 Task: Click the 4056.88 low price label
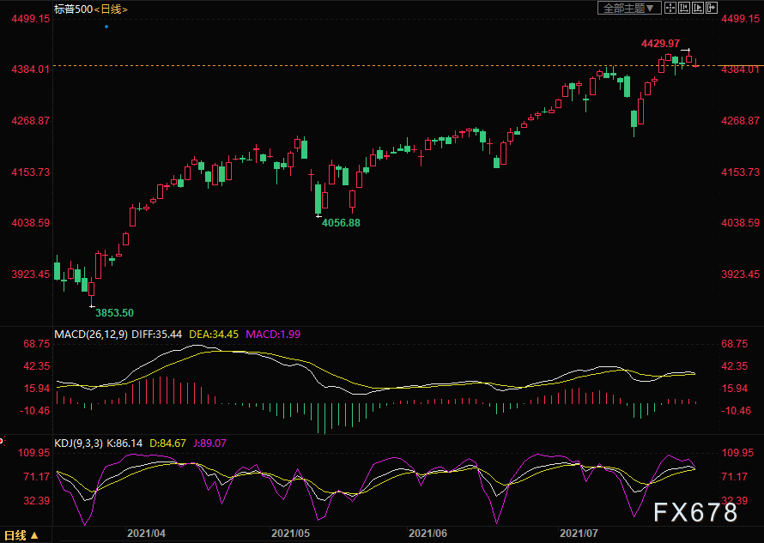(341, 223)
